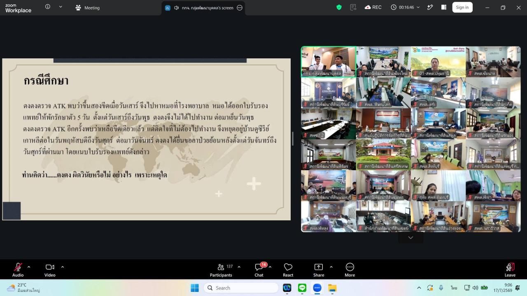The image size is (527, 296).
Task: Change layout using the View grid icon
Action: click(x=444, y=7)
